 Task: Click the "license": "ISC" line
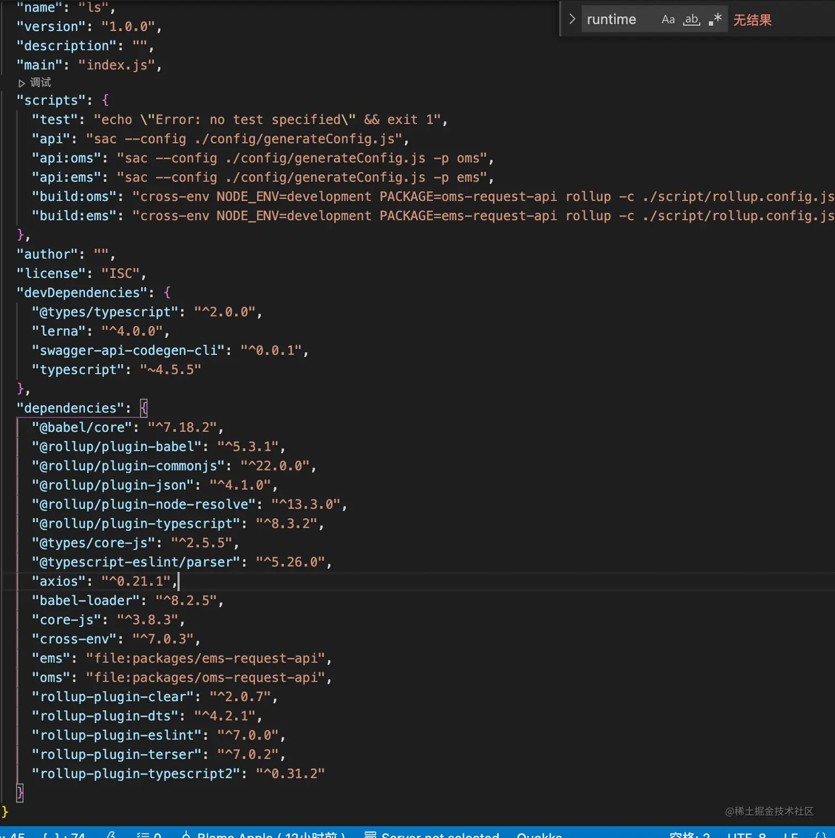pyautogui.click(x=81, y=274)
